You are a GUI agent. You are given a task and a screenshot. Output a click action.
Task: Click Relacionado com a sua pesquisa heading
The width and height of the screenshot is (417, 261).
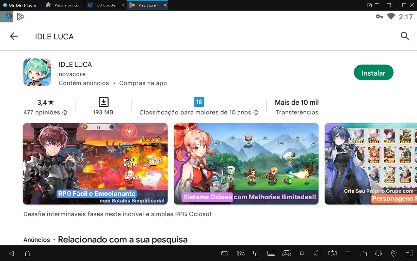tap(123, 239)
